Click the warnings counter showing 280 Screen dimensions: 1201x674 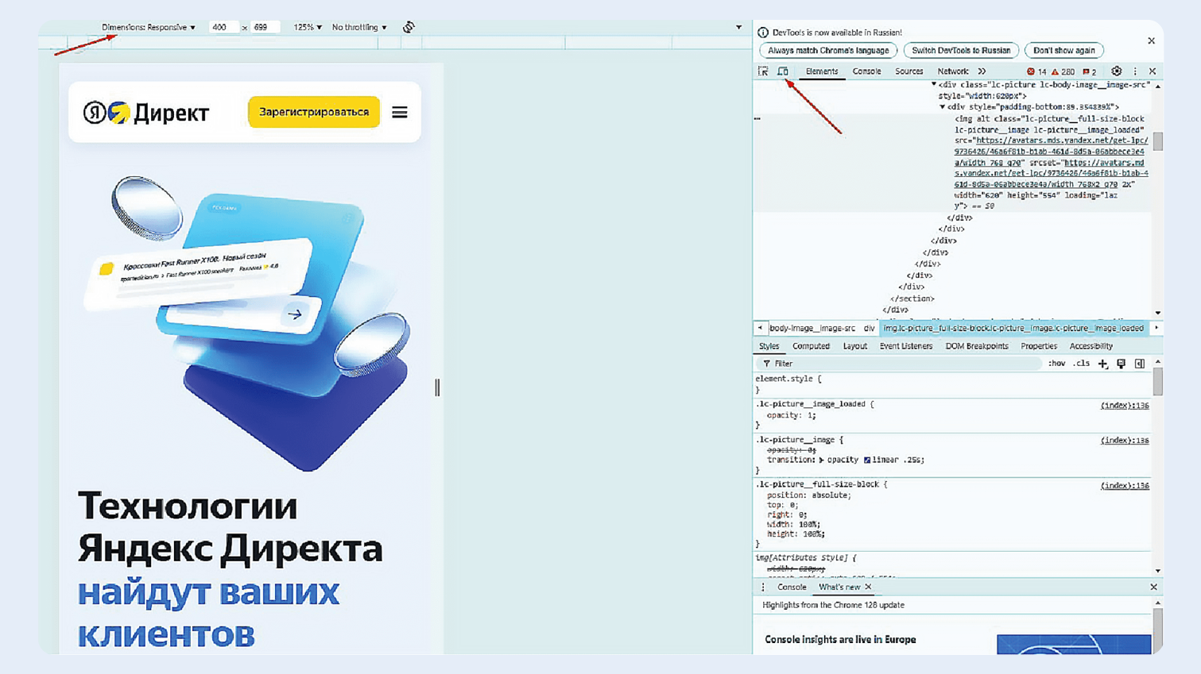pyautogui.click(x=1063, y=71)
